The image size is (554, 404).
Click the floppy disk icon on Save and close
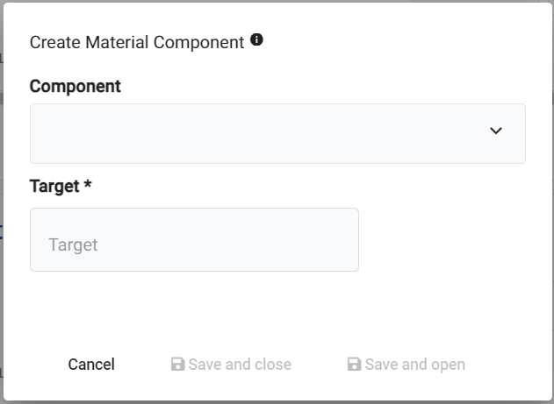[x=177, y=365]
